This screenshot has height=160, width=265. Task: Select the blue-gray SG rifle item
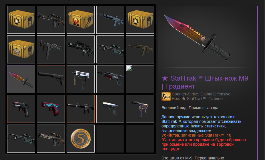[x=110, y=20]
